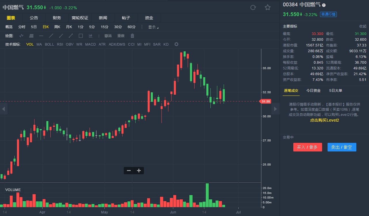Viewport: 369px width, 216px height.
Task: Open the 资金 tab
Action: pyautogui.click(x=149, y=18)
